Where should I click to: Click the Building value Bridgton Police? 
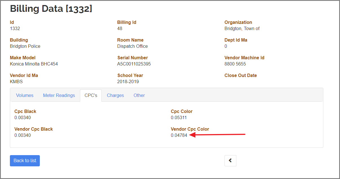click(25, 46)
